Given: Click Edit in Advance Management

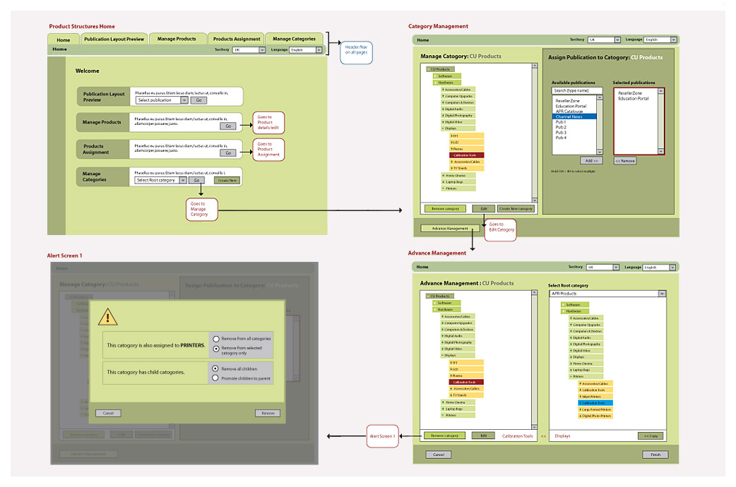Looking at the screenshot, I should click(483, 435).
